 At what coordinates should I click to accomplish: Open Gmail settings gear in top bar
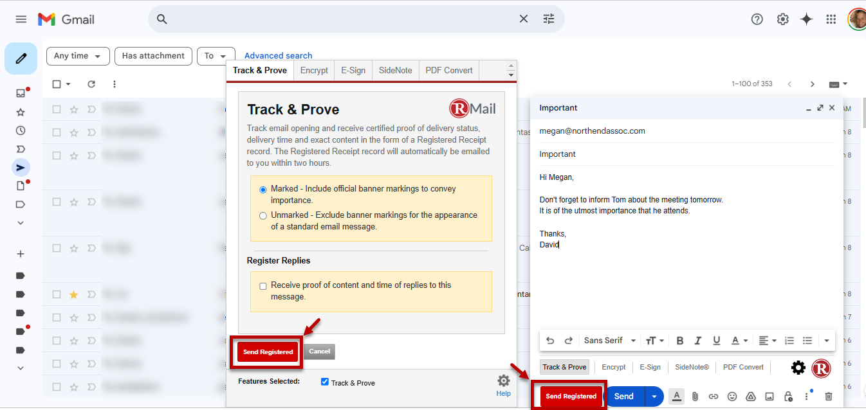[x=782, y=19]
